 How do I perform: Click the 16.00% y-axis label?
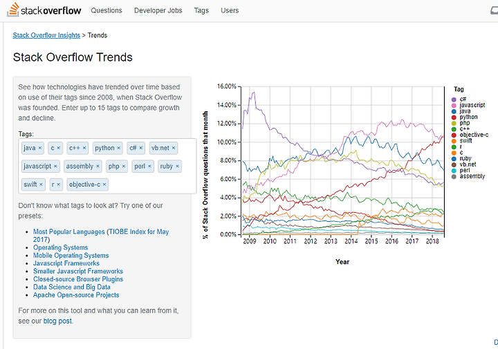point(227,86)
